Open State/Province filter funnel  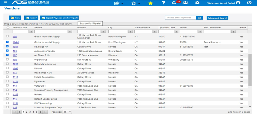click(x=155, y=31)
